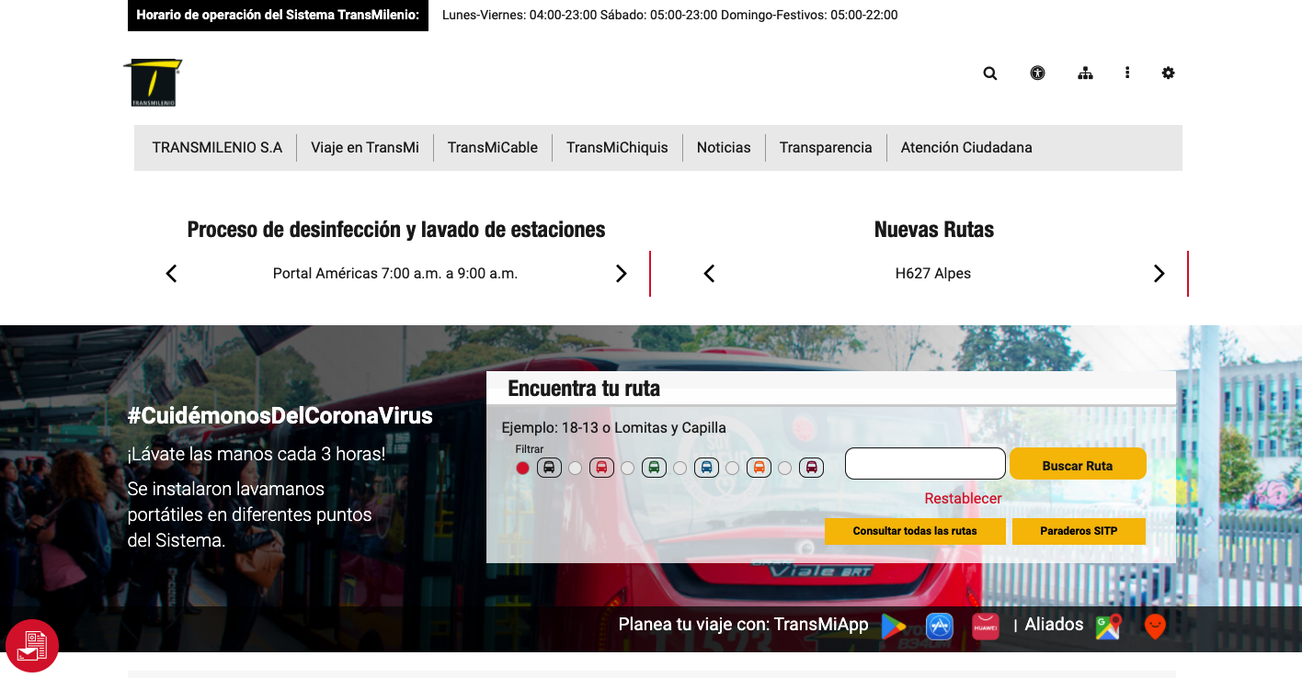Open the TransMiCable menu
This screenshot has height=678, width=1302.
(493, 147)
